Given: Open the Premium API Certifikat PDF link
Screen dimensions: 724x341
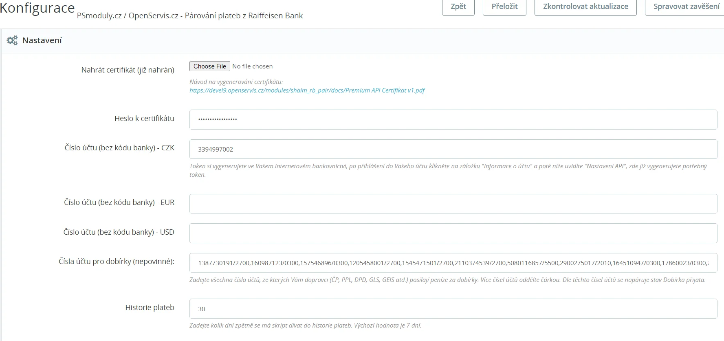Looking at the screenshot, I should (x=307, y=90).
